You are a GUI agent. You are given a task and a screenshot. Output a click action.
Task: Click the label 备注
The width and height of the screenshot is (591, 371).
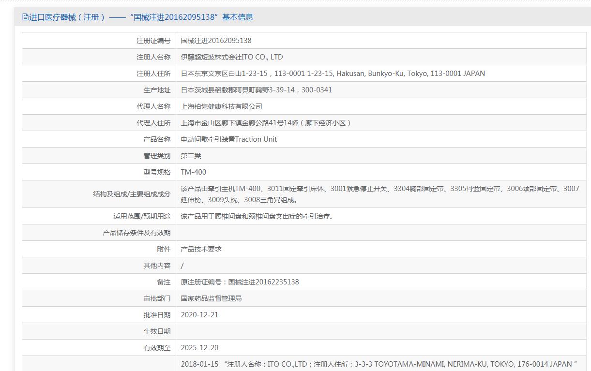(x=164, y=282)
